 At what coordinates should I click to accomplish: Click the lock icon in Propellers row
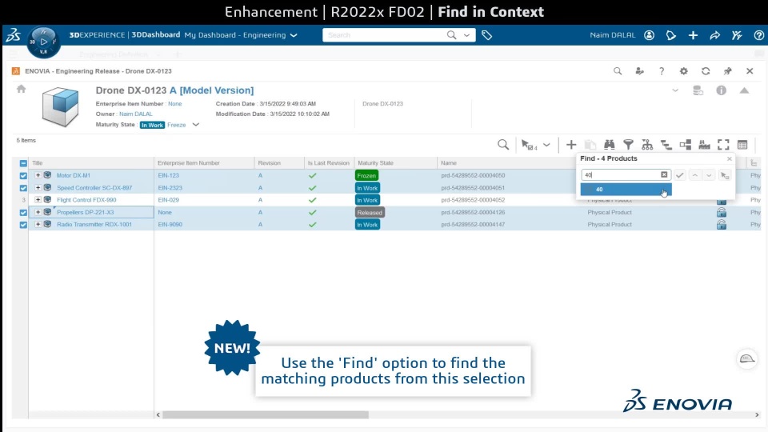point(722,213)
